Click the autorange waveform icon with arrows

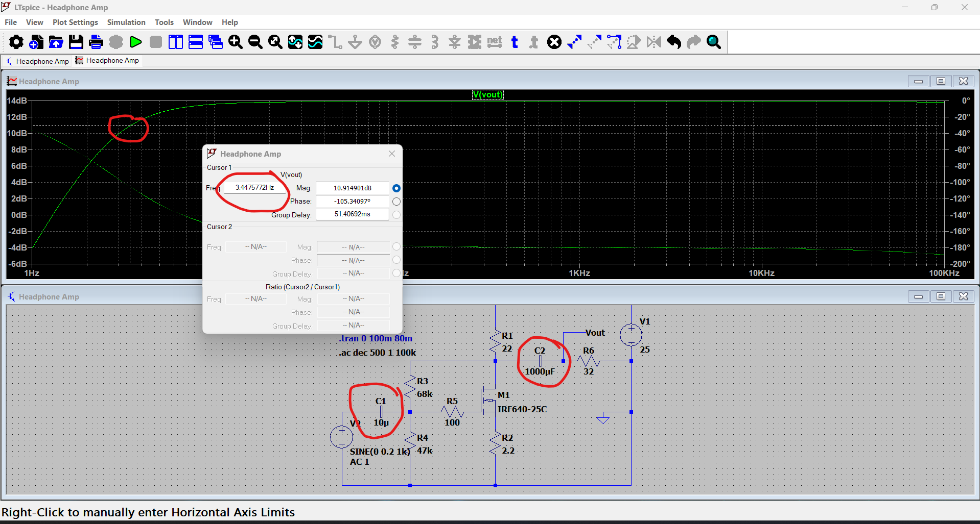pyautogui.click(x=295, y=42)
